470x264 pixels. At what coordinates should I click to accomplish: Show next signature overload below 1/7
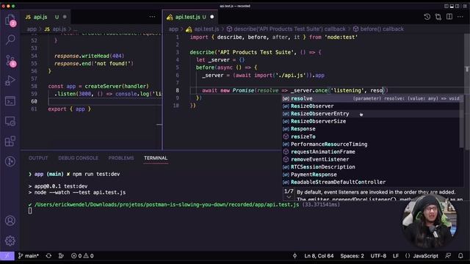click(x=289, y=197)
